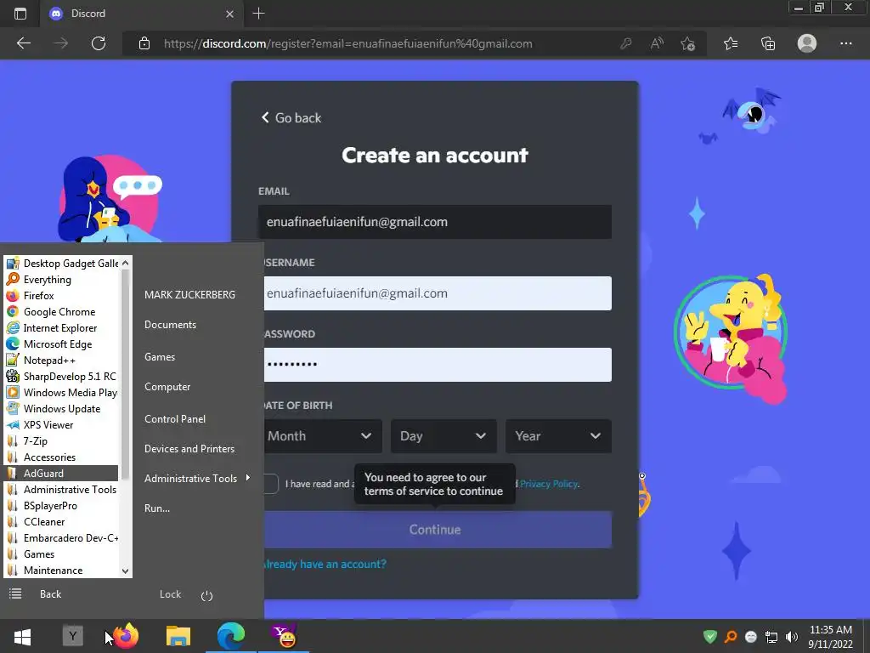
Task: Click the browser back arrow
Action: [23, 43]
